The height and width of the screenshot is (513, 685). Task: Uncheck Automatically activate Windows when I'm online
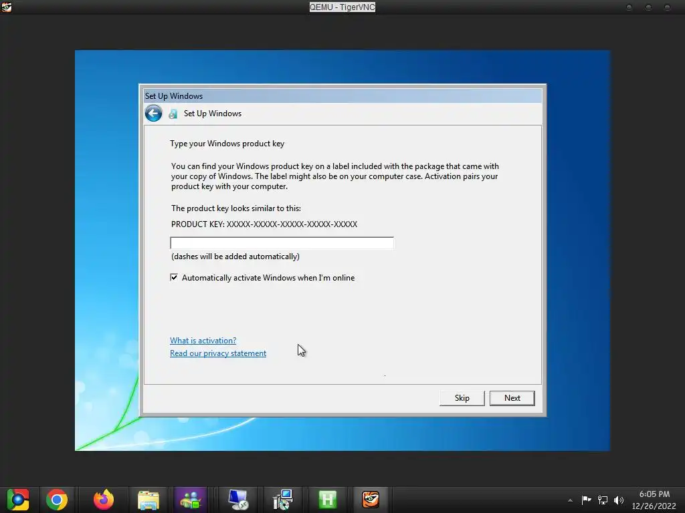(174, 277)
